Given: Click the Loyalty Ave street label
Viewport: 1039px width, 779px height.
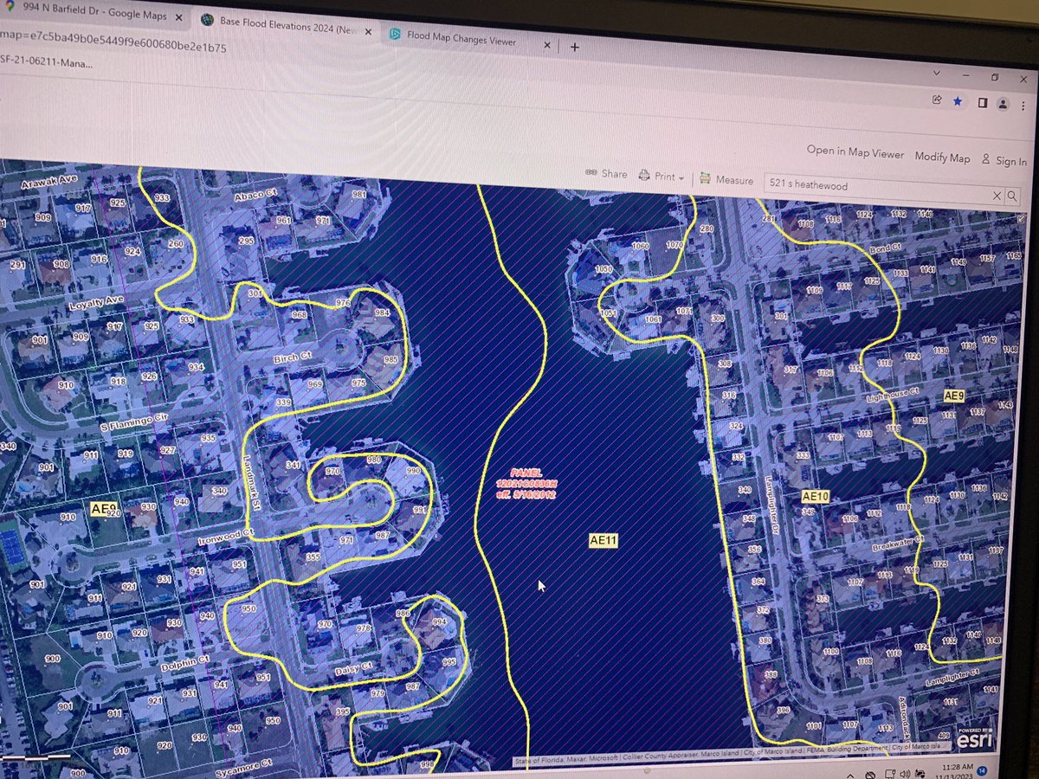Looking at the screenshot, I should pyautogui.click(x=97, y=305).
